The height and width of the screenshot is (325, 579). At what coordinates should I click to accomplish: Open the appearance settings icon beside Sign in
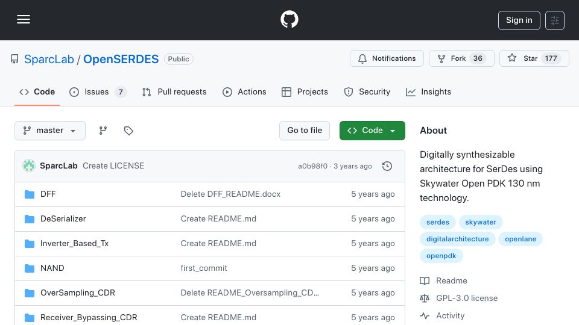(x=555, y=20)
